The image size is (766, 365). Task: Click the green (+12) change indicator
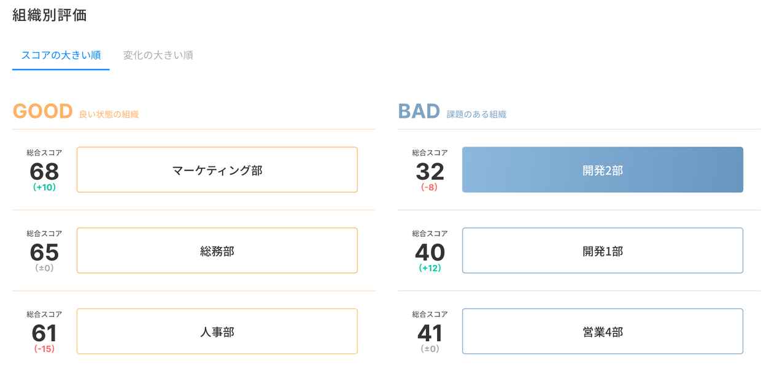430,269
